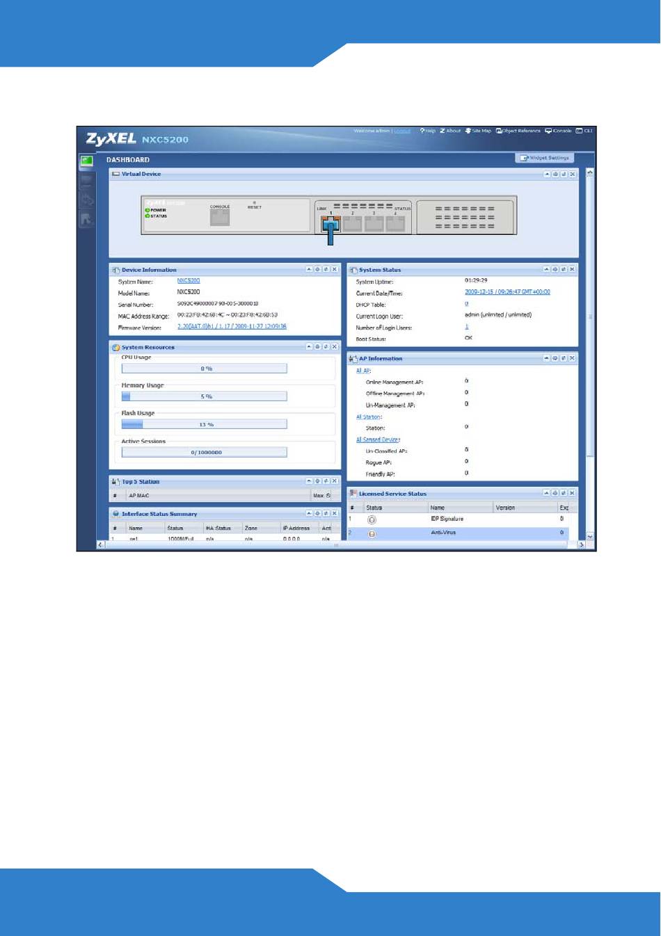
Task: Click the Current Date/Time link
Action: pyautogui.click(x=507, y=292)
